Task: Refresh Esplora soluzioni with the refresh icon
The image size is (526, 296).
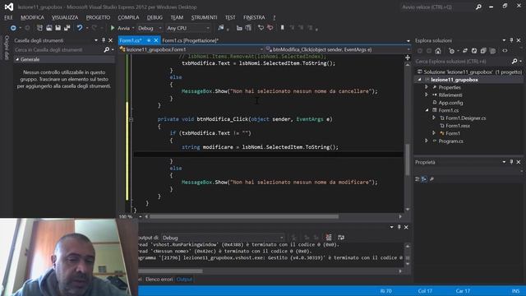Action: click(x=474, y=51)
